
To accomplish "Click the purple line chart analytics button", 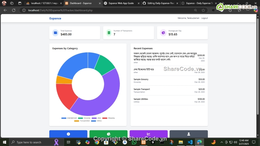I will pyautogui.click(x=148, y=134).
